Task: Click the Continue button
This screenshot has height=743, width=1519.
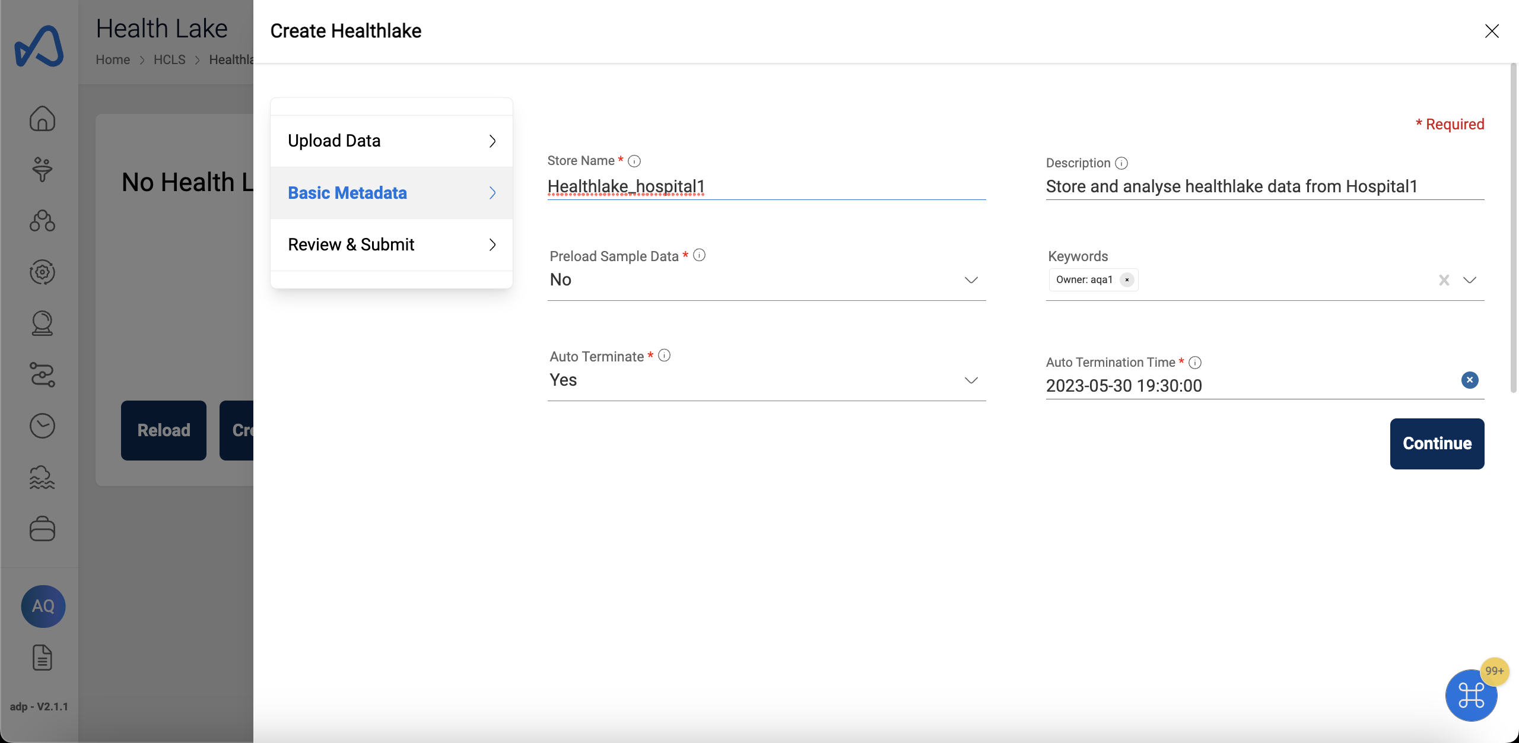Action: point(1437,443)
